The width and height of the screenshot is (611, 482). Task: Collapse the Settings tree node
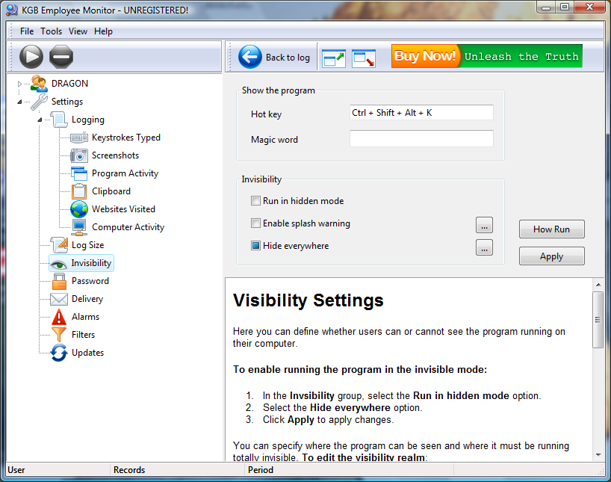20,102
